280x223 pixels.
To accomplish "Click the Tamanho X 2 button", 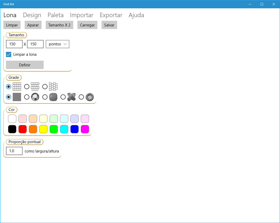I will point(59,25).
